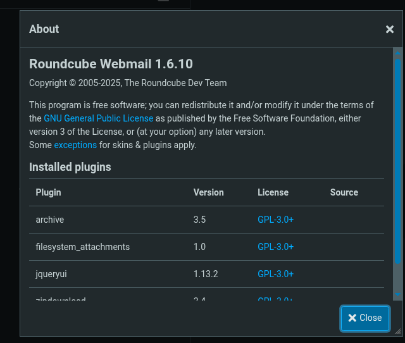405x343 pixels.
Task: Click the resize handle in the dialog corner
Action: [x=399, y=331]
